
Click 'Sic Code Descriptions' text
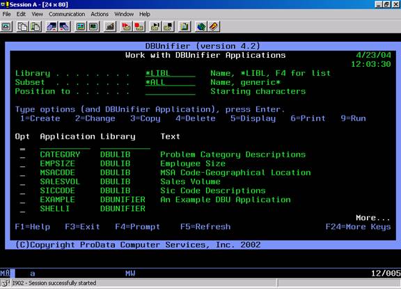(213, 191)
